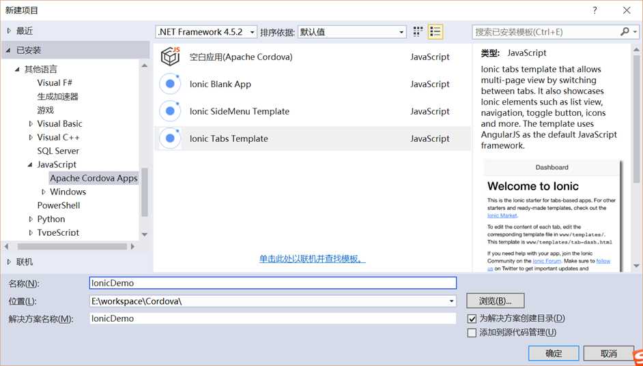
Task: Click the Ionic SideMenu Template icon
Action: click(x=170, y=111)
